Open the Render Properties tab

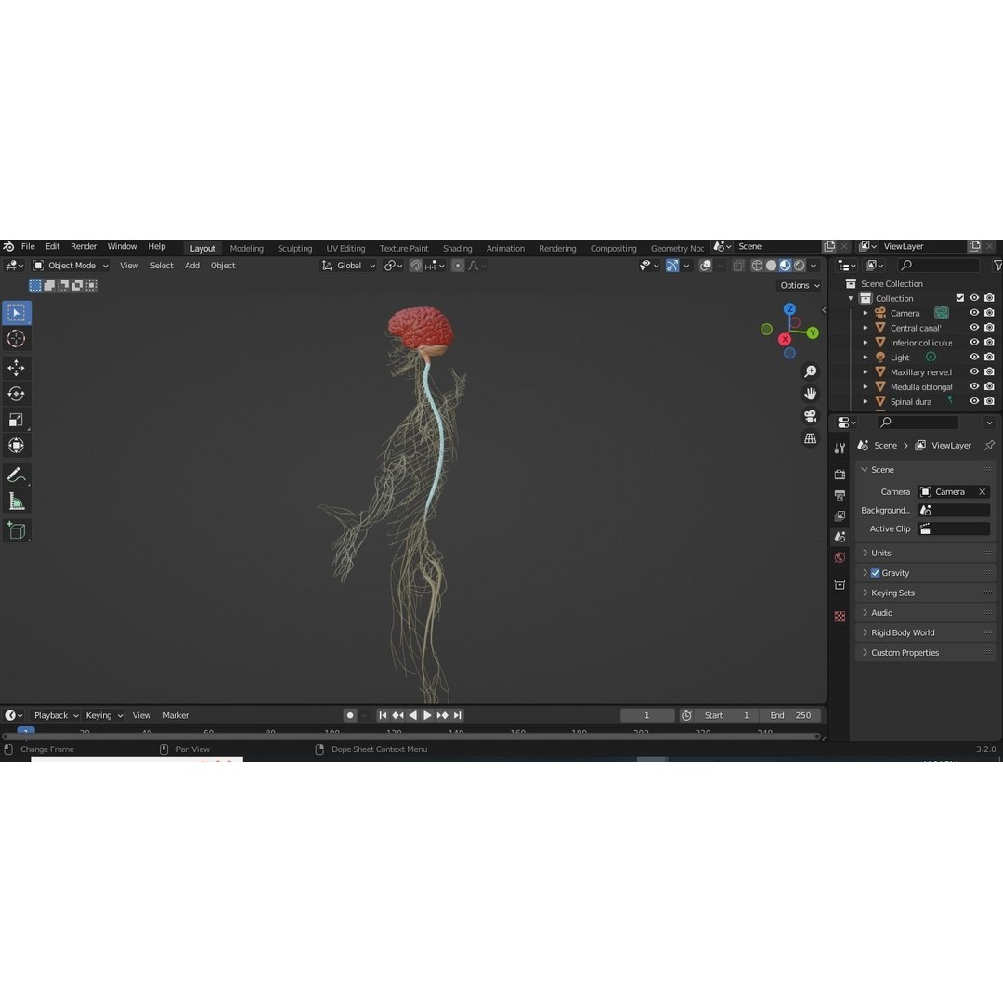click(x=840, y=474)
